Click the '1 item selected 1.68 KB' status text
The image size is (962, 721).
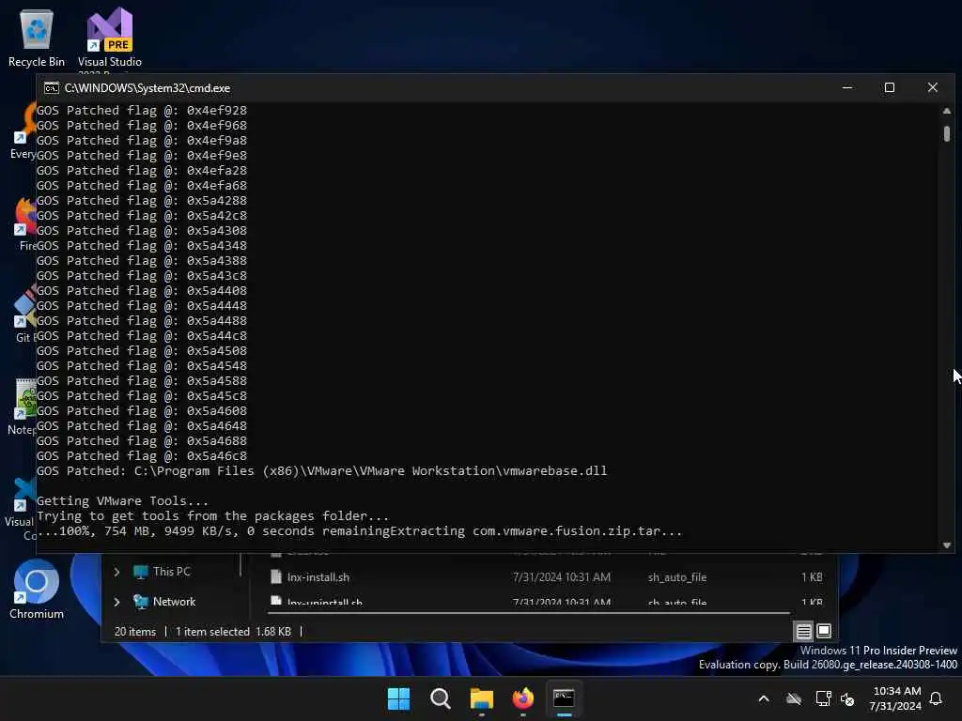pyautogui.click(x=233, y=632)
